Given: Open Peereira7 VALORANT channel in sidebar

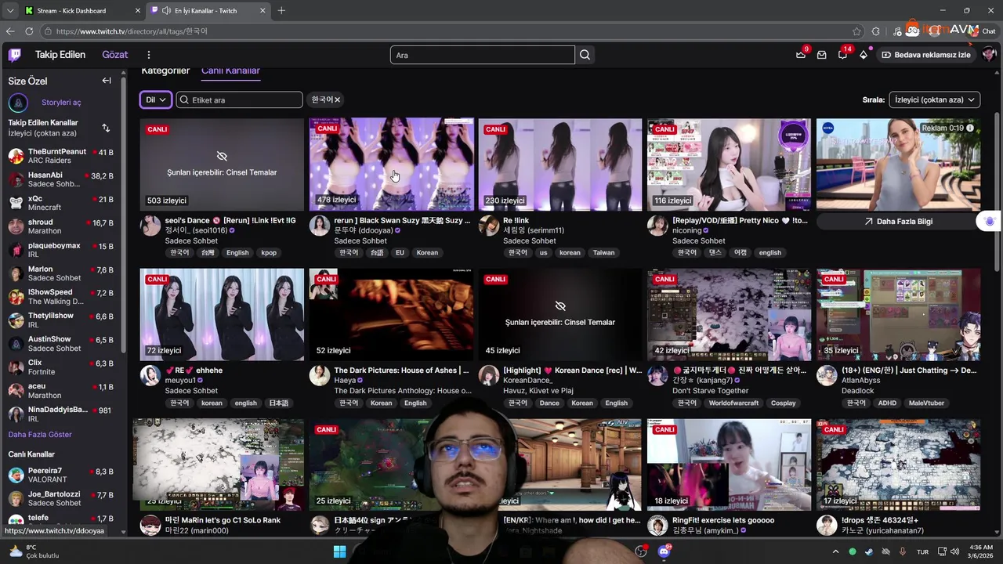Looking at the screenshot, I should pyautogui.click(x=63, y=475).
